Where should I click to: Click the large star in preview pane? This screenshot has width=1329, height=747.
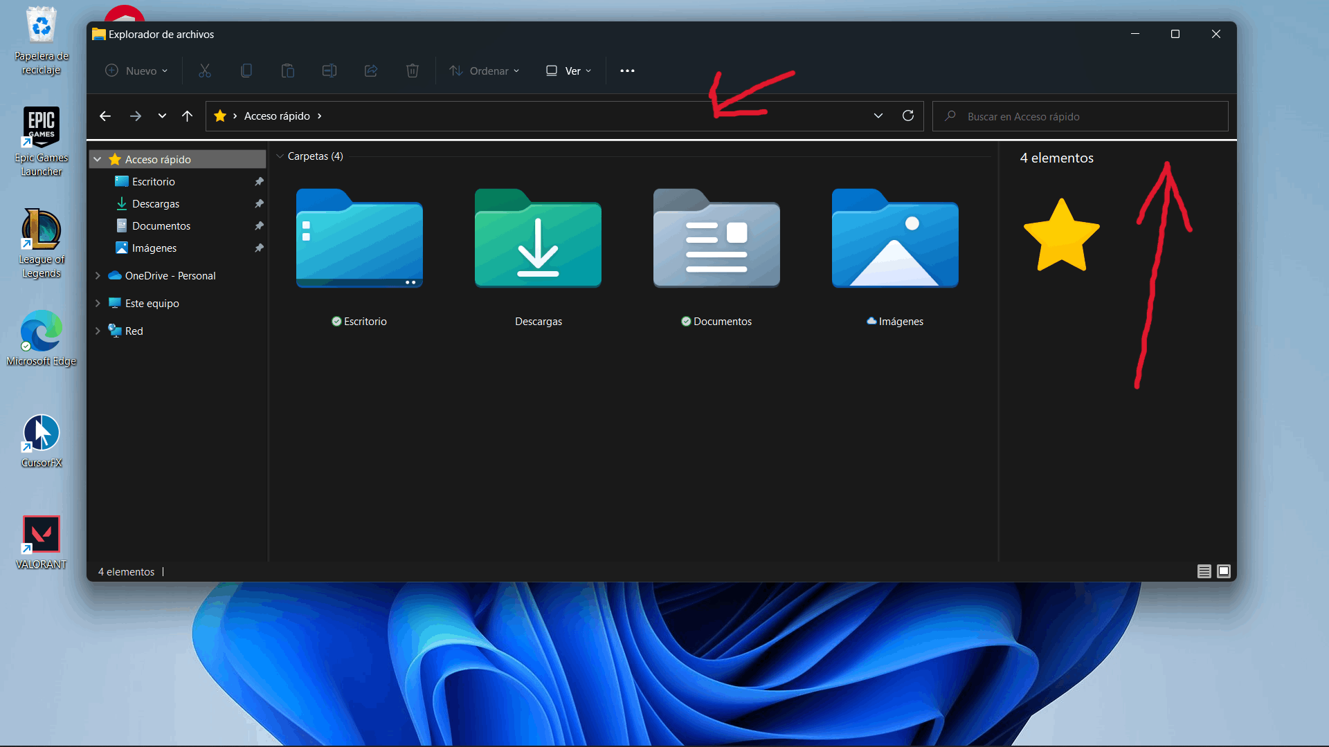1061,235
